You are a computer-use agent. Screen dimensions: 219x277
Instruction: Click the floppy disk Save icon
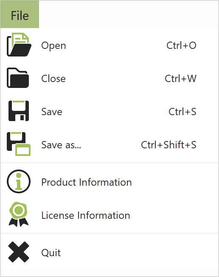tap(19, 111)
